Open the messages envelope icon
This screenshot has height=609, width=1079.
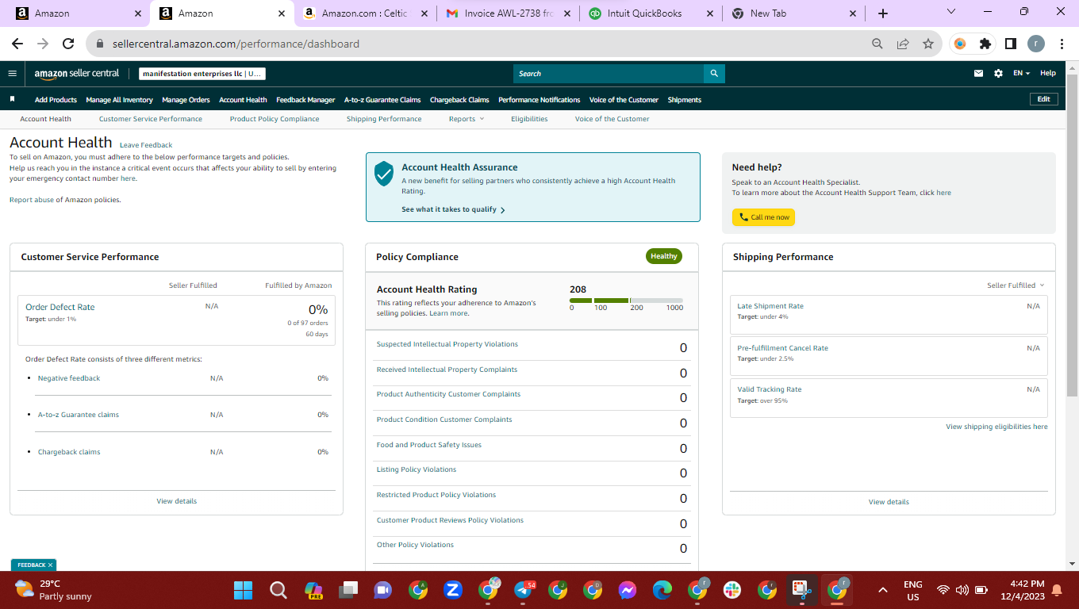coord(978,74)
